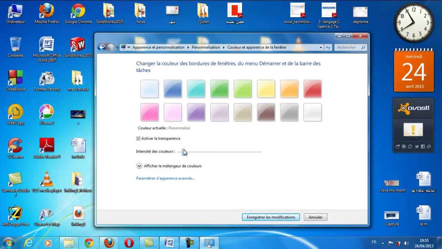Image resolution: width=442 pixels, height=249 pixels.
Task: Click the RSS feed icon in avast gadget
Action: point(429,147)
